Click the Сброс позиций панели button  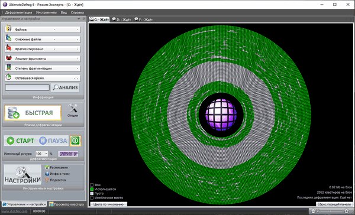[334, 204]
